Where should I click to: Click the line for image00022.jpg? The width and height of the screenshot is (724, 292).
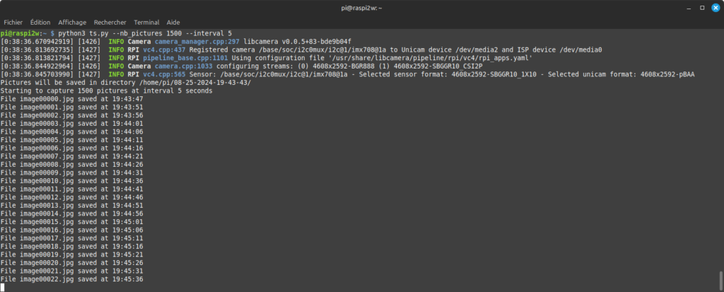(x=71, y=279)
